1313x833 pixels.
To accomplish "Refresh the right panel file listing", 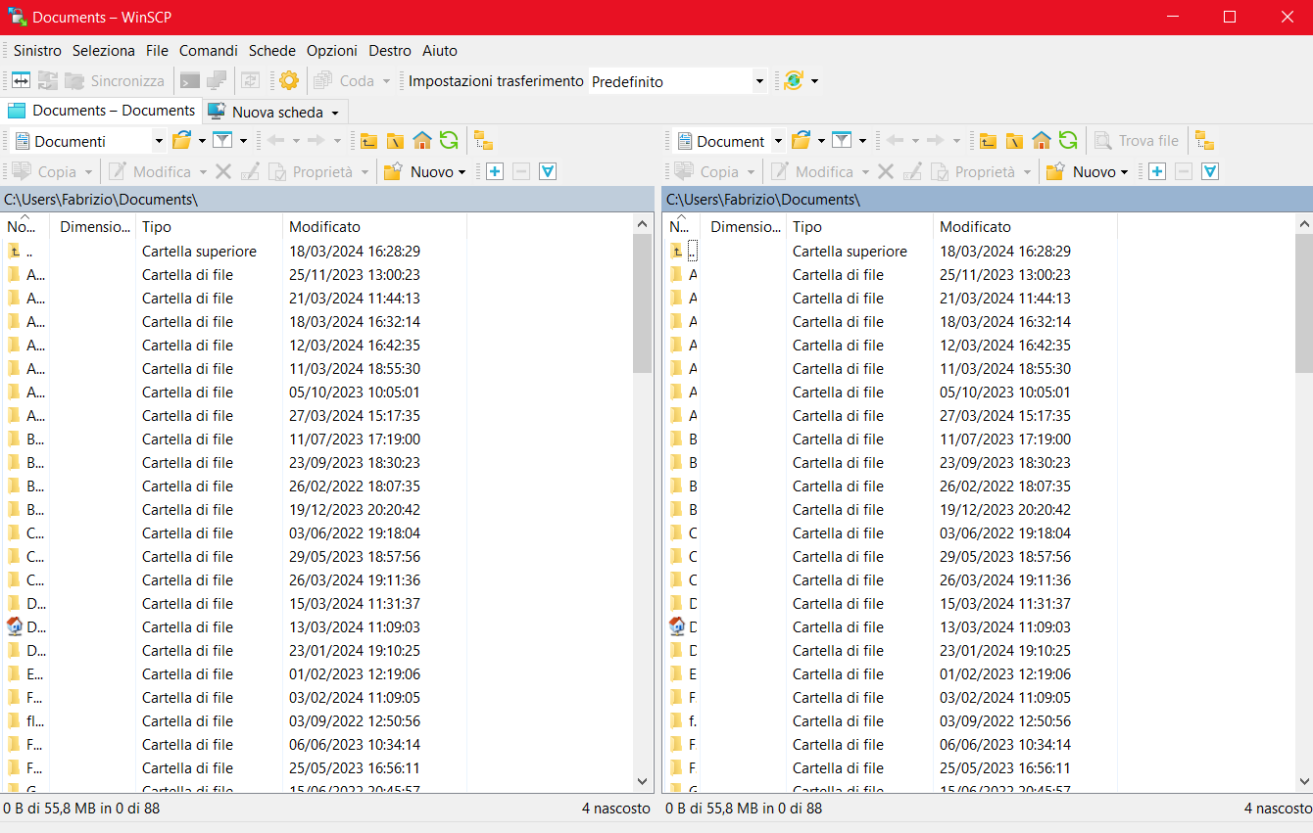I will click(1069, 140).
